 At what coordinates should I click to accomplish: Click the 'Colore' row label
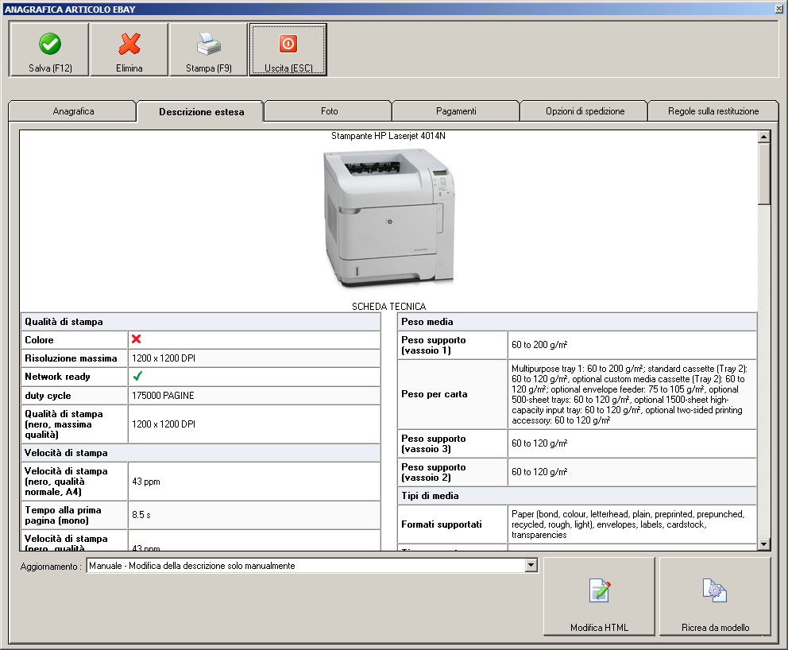coord(39,340)
